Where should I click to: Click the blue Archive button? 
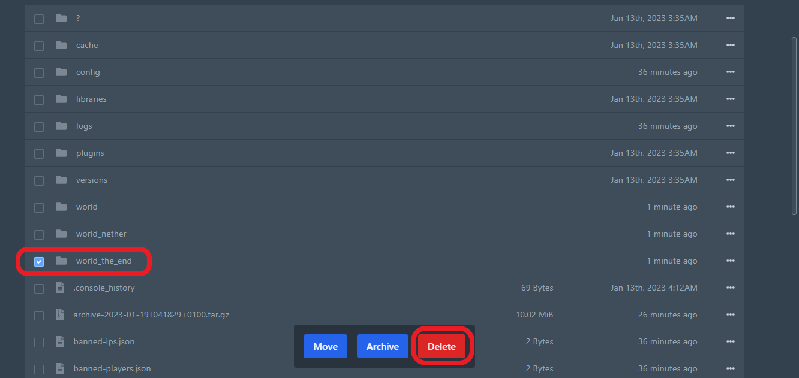click(x=382, y=346)
